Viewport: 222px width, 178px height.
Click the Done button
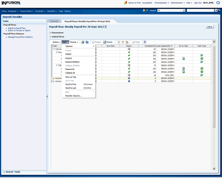[210, 26]
